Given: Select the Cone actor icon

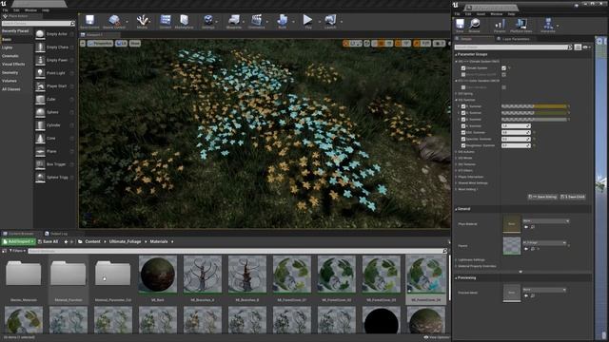Looking at the screenshot, I should [x=40, y=139].
